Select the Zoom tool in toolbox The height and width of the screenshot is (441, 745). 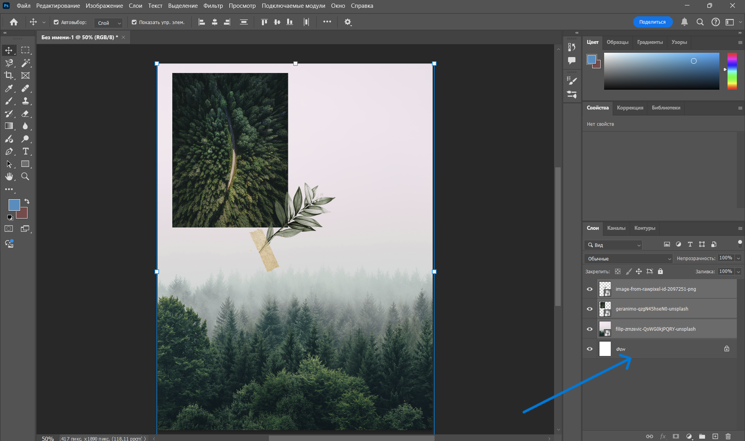[25, 177]
